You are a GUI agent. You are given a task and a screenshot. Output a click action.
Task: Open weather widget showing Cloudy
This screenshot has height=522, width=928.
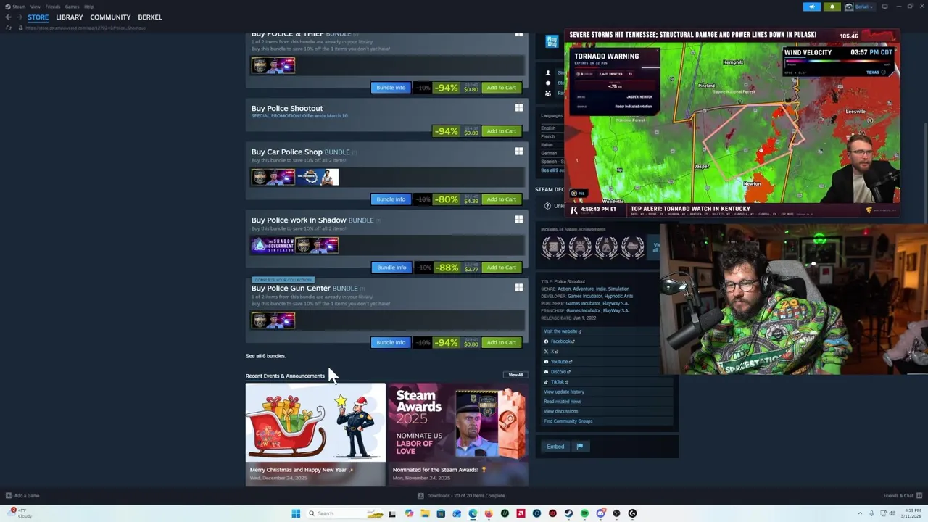[x=20, y=513]
